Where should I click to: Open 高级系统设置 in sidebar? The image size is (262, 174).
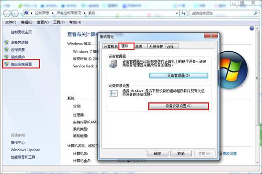coord(21,64)
